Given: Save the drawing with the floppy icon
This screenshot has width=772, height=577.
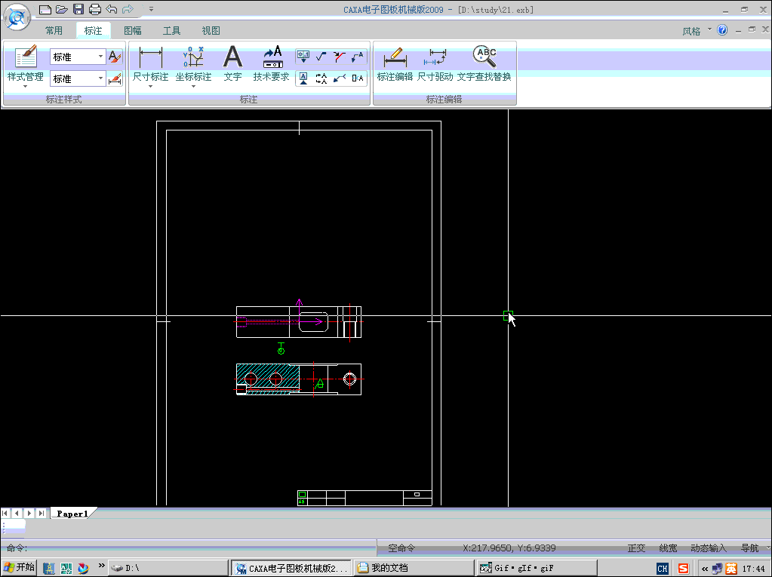Looking at the screenshot, I should coord(78,9).
